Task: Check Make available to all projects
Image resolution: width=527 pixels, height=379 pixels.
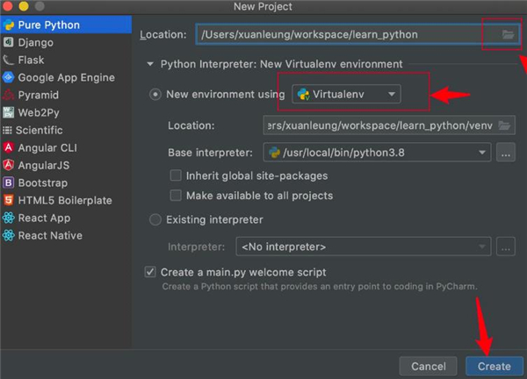Action: pos(176,196)
